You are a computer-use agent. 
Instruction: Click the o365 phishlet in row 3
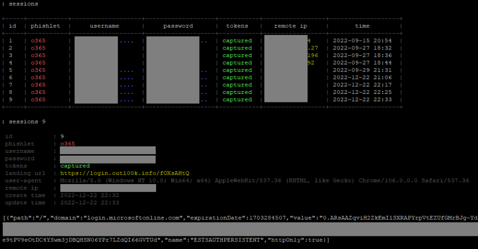(x=38, y=56)
